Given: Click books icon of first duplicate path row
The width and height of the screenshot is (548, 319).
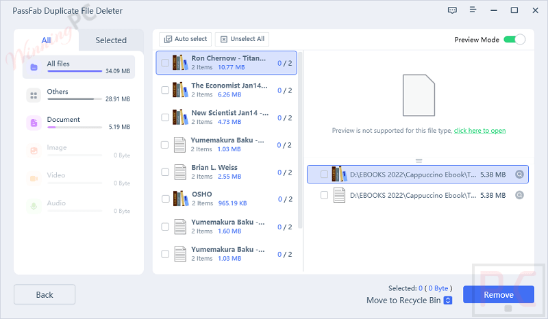Looking at the screenshot, I should (x=339, y=174).
